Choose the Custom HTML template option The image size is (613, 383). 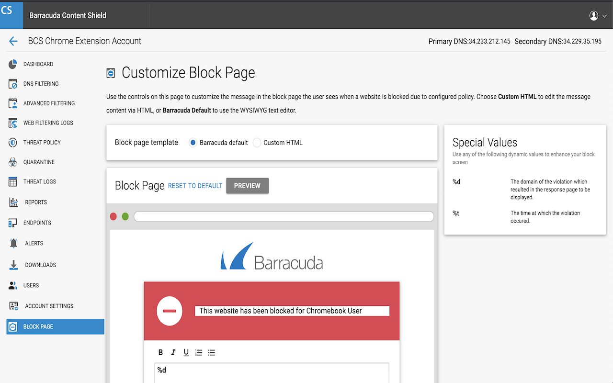point(257,142)
